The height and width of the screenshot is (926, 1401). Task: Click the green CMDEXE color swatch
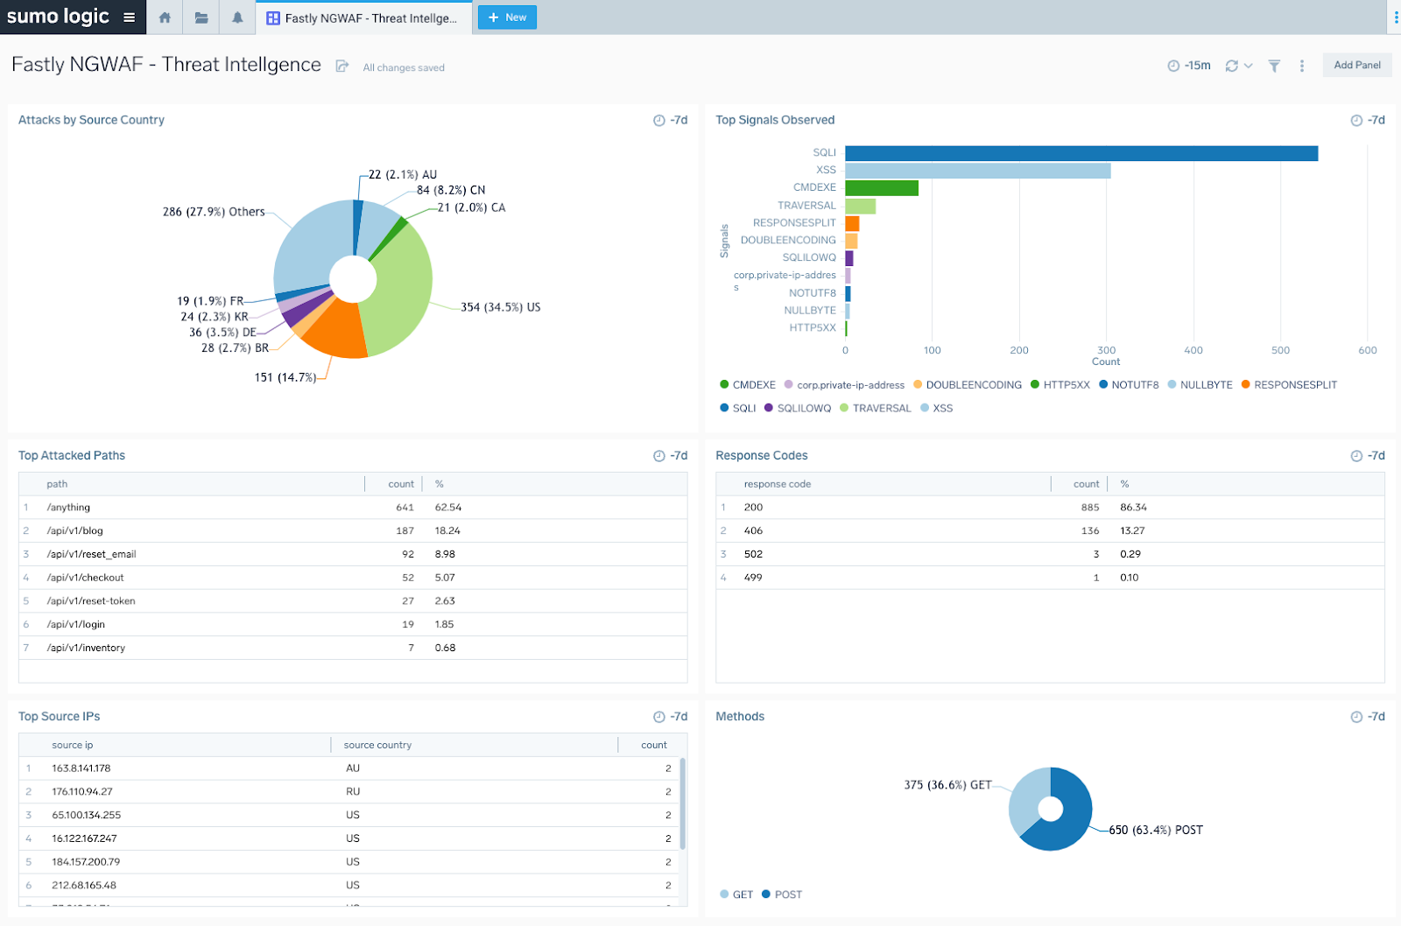(x=723, y=384)
